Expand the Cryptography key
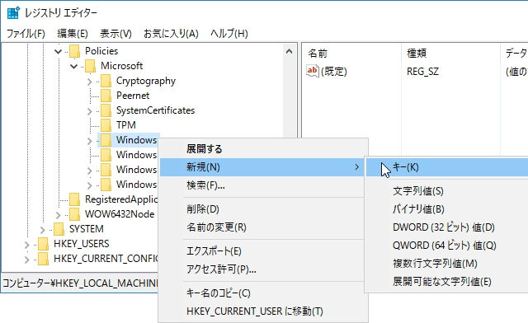The width and height of the screenshot is (528, 323). pyautogui.click(x=90, y=82)
